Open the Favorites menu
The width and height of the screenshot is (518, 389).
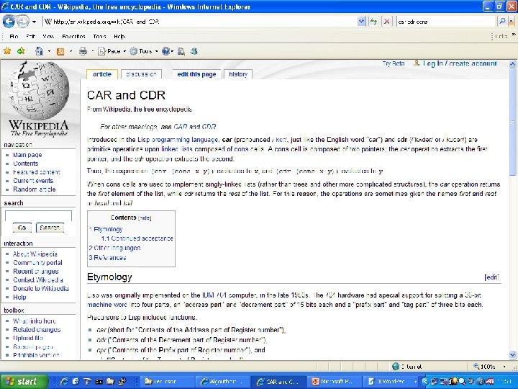click(73, 37)
